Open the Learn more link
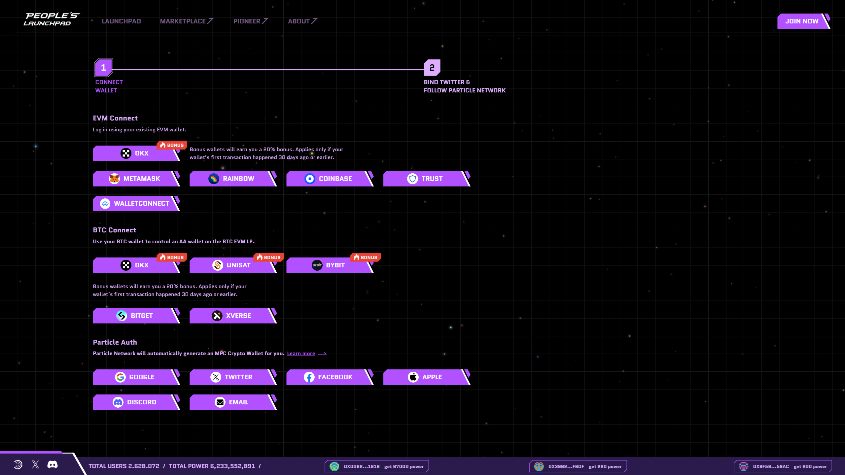The height and width of the screenshot is (475, 845). point(301,354)
